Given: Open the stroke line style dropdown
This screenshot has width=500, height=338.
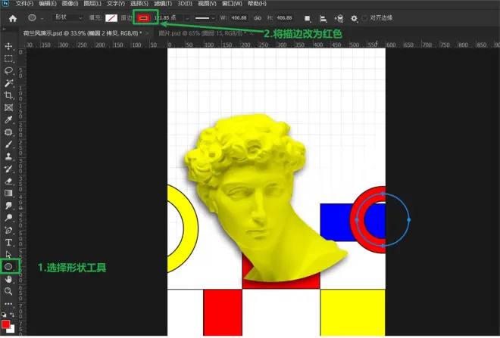Looking at the screenshot, I should [205, 18].
